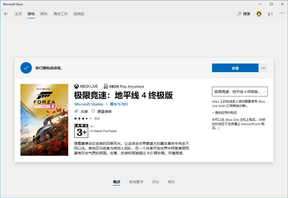Open the See more menu in top-right corner
This screenshot has height=198, width=288.
click(282, 14)
